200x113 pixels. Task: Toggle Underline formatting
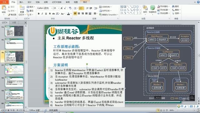(x=46, y=13)
